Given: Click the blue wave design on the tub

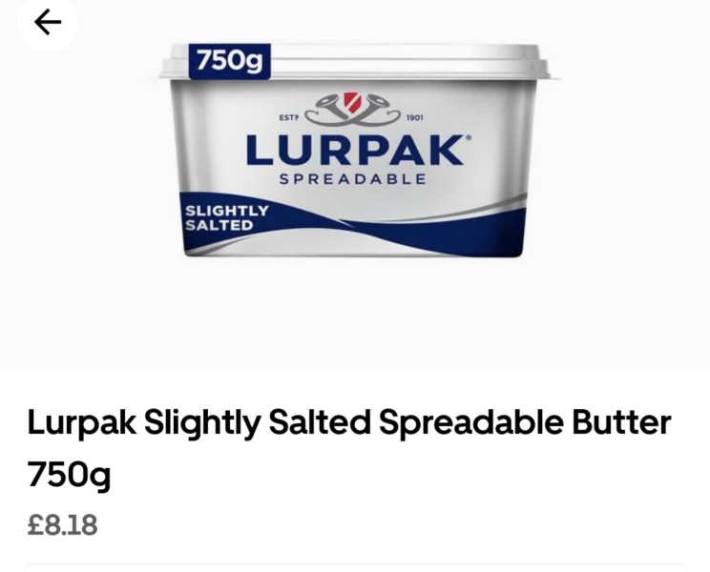Looking at the screenshot, I should coord(430,234).
